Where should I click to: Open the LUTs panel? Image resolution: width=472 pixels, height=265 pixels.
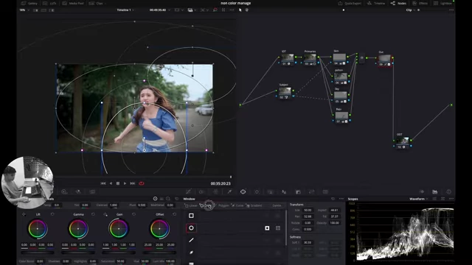tap(50, 3)
